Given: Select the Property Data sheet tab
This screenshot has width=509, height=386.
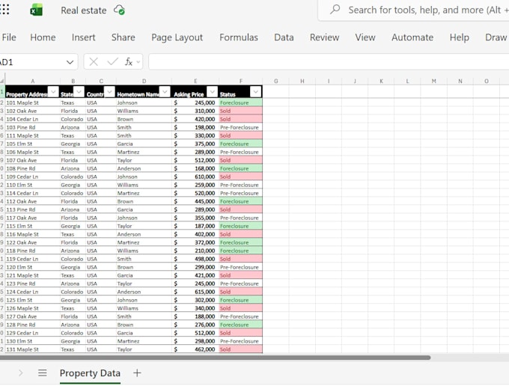Looking at the screenshot, I should click(x=90, y=373).
